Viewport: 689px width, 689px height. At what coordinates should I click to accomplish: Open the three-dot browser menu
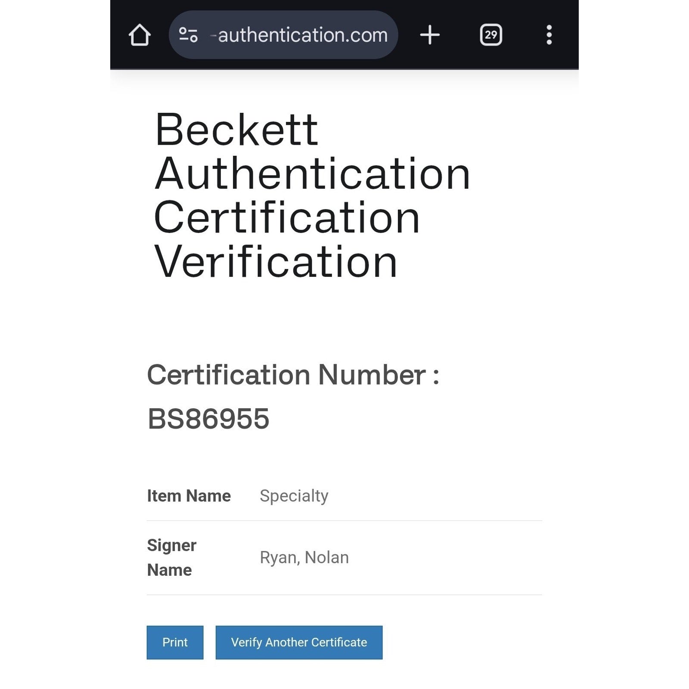point(549,35)
